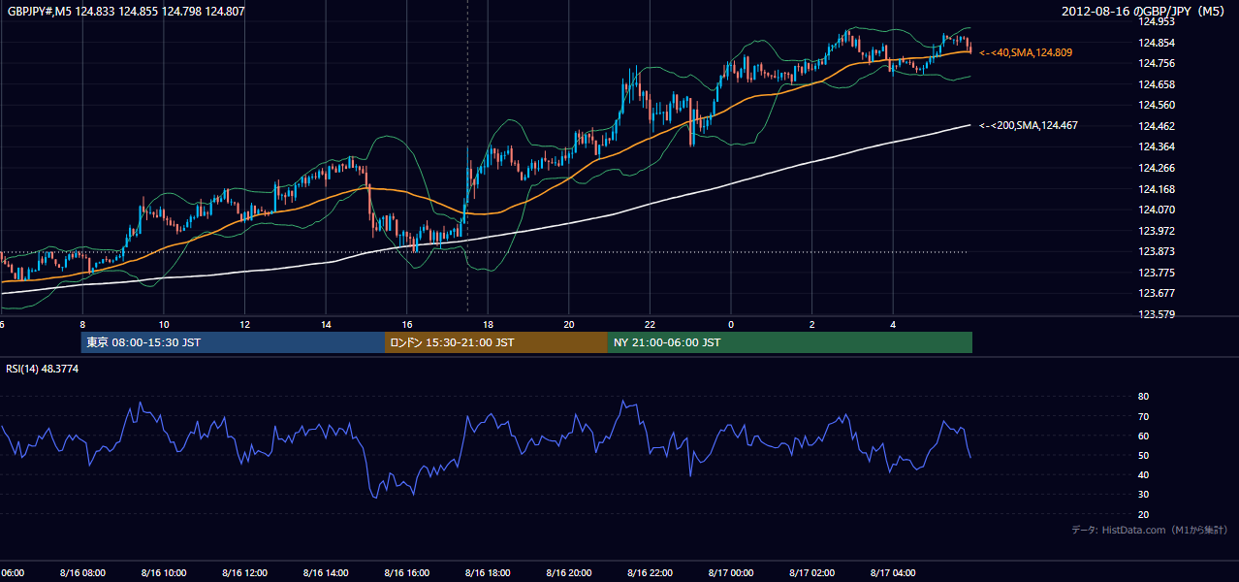
Task: Click price axis label 123.677
Action: point(1157,293)
